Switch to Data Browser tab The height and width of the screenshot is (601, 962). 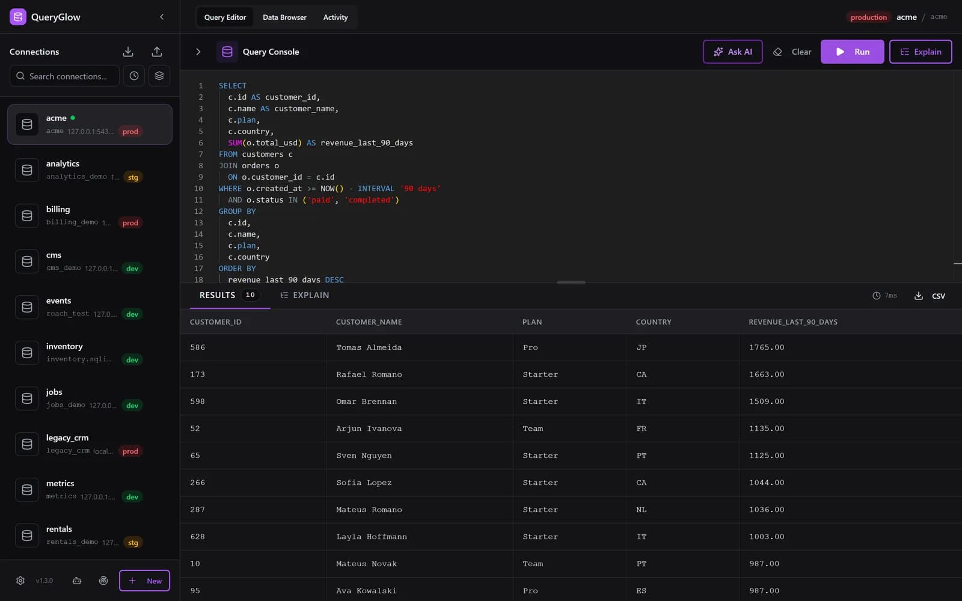click(284, 17)
